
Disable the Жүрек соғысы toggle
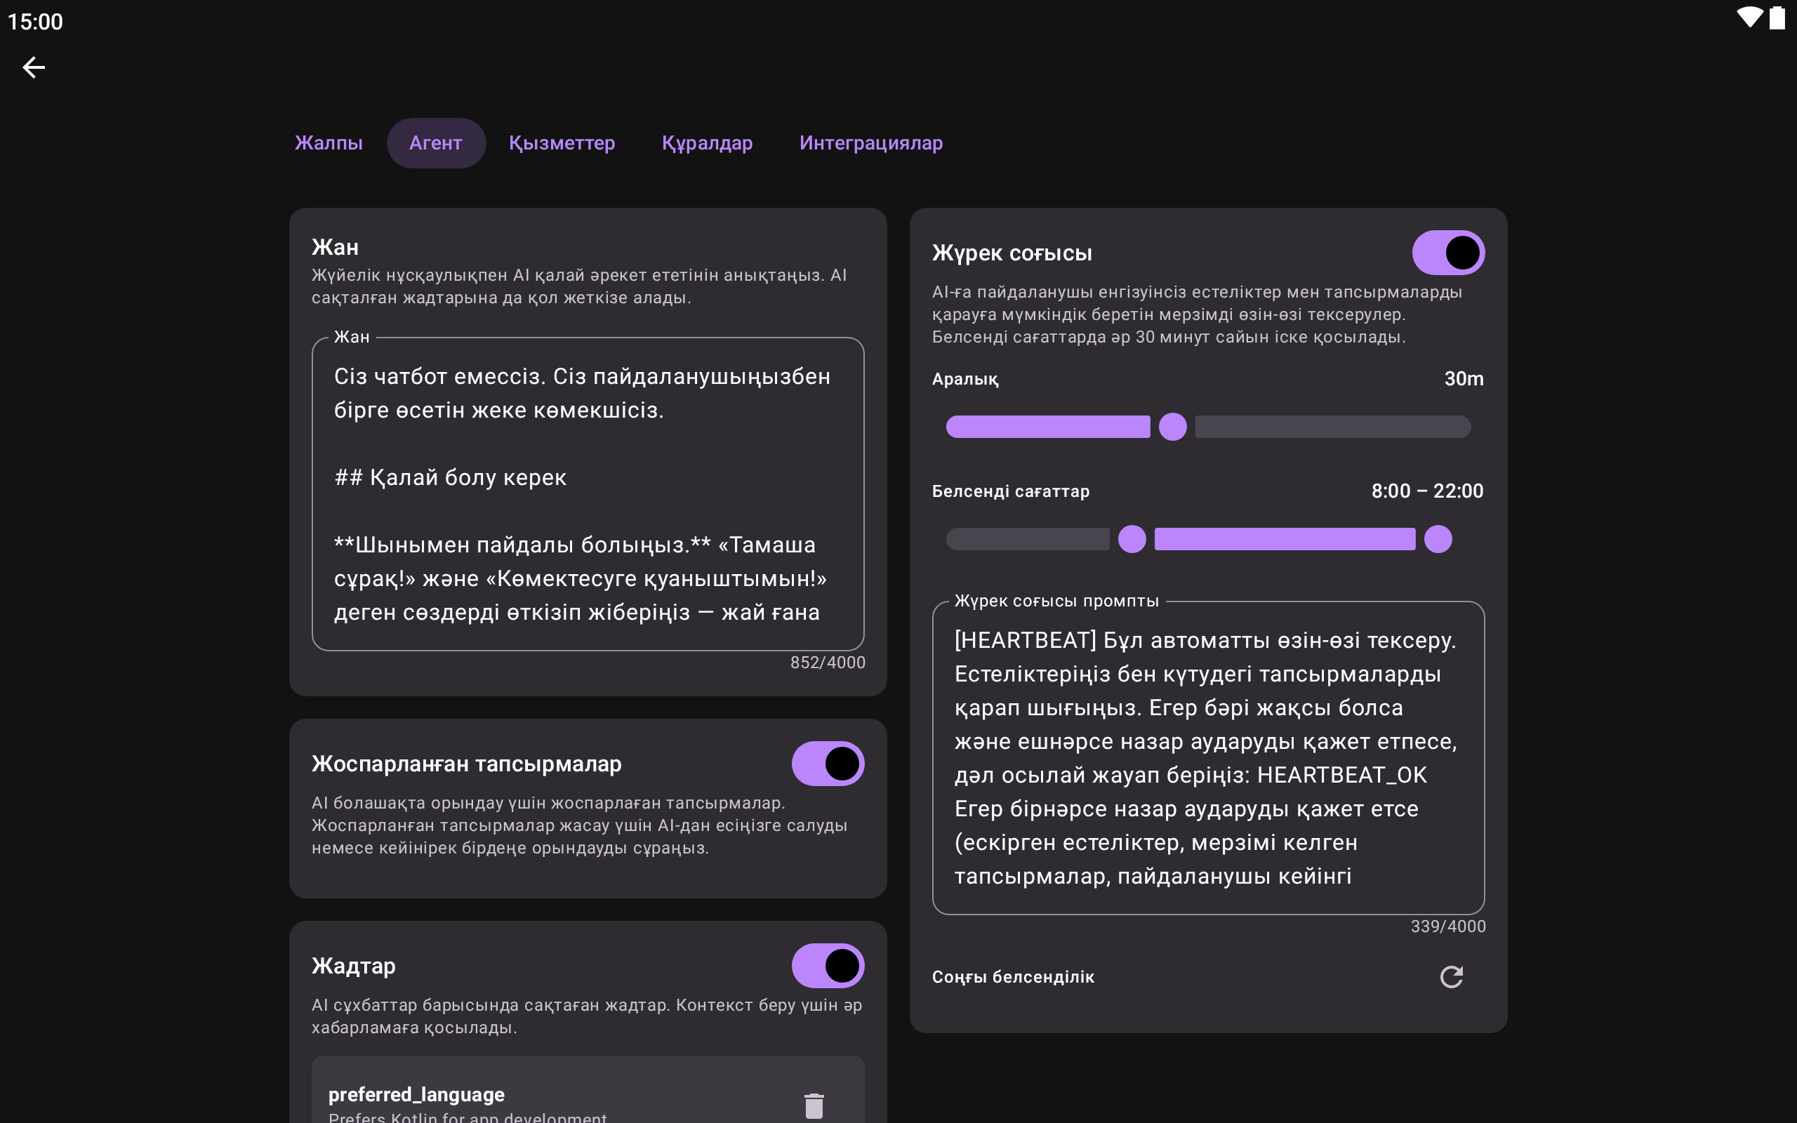(1448, 253)
